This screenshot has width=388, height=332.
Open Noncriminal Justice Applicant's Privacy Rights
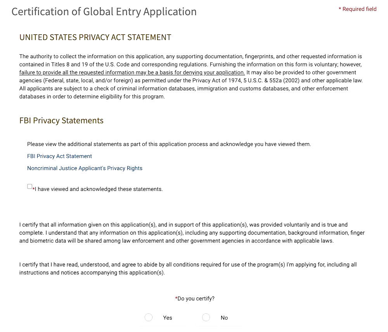pyautogui.click(x=85, y=168)
